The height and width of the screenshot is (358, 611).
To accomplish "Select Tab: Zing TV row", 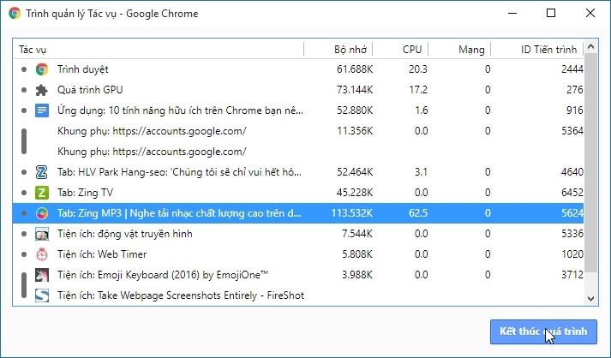I will coord(298,193).
